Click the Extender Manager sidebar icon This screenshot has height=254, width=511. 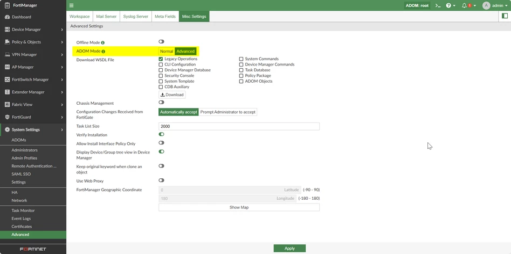(x=7, y=92)
